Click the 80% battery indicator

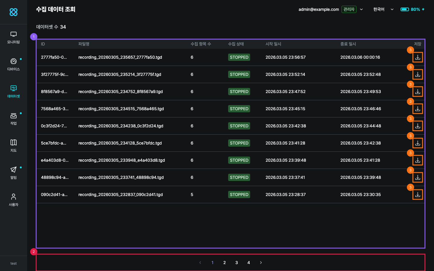(412, 9)
